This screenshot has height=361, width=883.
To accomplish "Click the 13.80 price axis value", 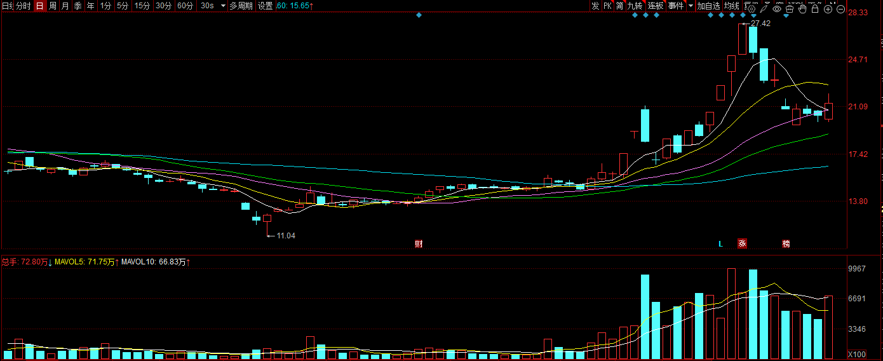I will [x=858, y=201].
